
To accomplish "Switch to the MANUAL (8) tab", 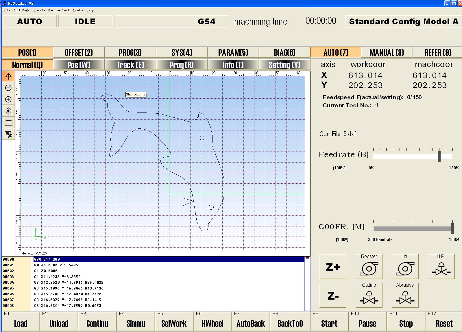I will coord(386,53).
